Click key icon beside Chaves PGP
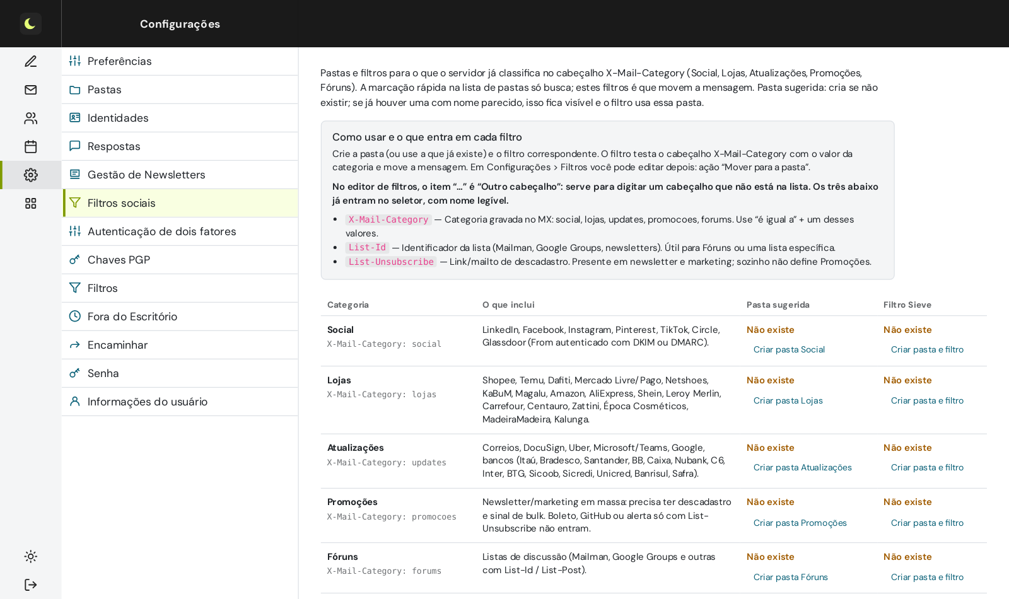The width and height of the screenshot is (1009, 599). [x=75, y=260]
